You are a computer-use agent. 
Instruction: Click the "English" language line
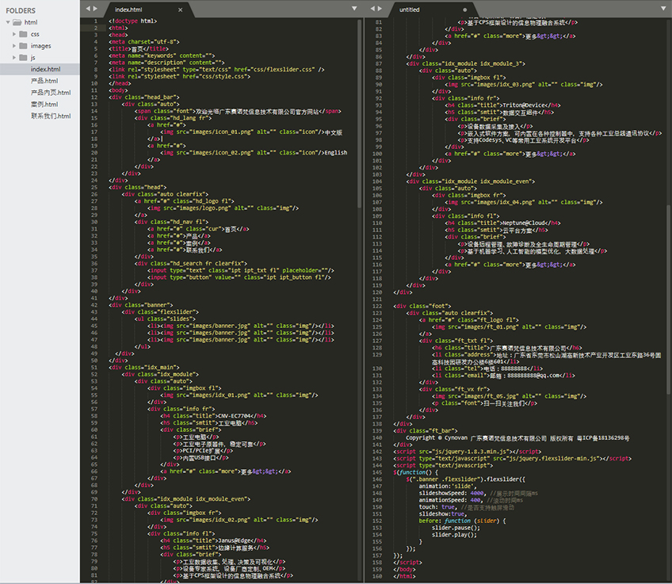coord(254,152)
